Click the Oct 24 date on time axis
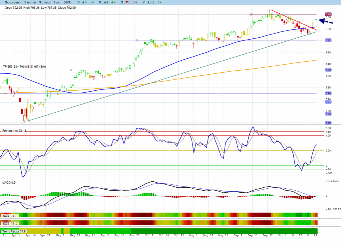The height and width of the screenshot is (245, 341). [x=312, y=235]
